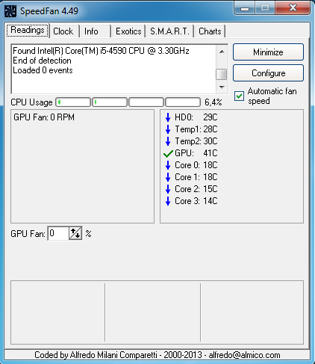
Task: Click the GPU Fan percentage spinner arrows
Action: click(x=75, y=233)
